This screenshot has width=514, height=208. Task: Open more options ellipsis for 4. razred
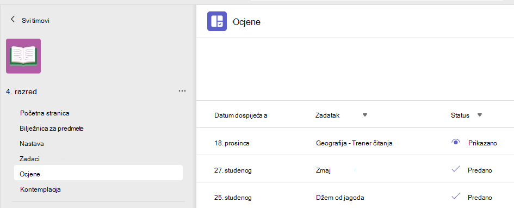point(182,91)
